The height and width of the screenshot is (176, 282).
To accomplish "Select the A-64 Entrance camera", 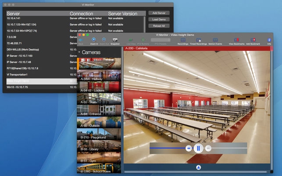I will [99, 114].
